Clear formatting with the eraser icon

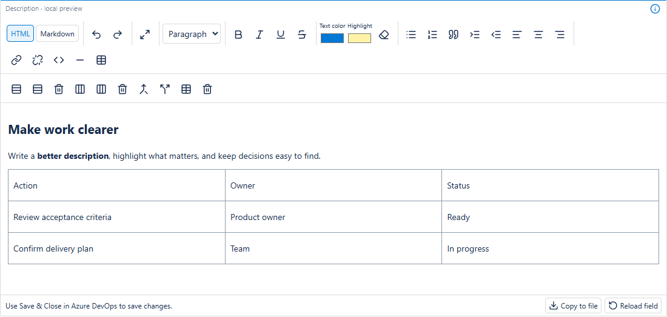pos(384,35)
